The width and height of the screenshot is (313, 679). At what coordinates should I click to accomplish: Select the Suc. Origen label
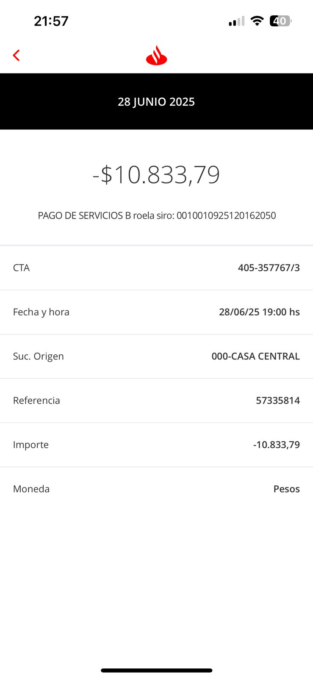pos(39,356)
